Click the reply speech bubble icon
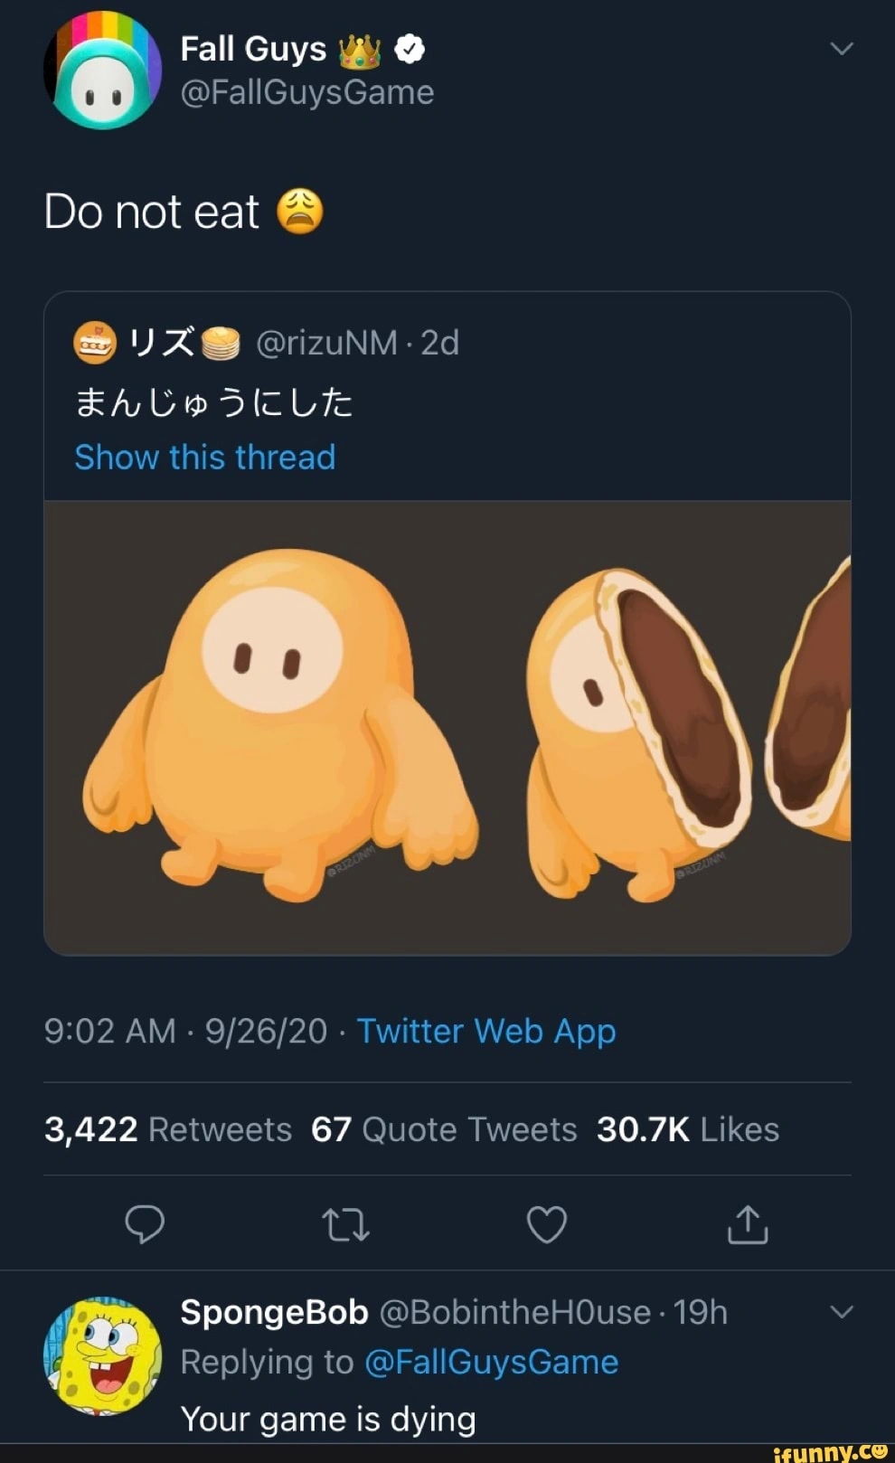 145,1224
